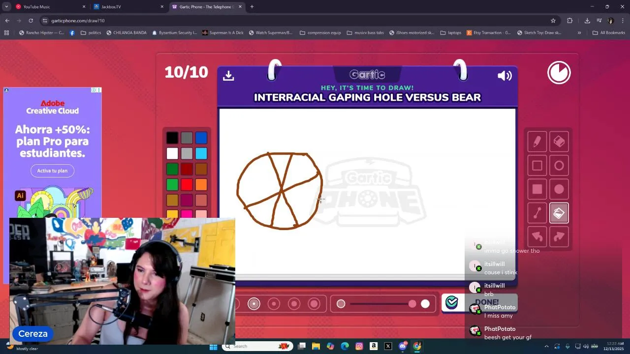The image size is (630, 354).
Task: Click the Done checkmark icon
Action: click(452, 302)
